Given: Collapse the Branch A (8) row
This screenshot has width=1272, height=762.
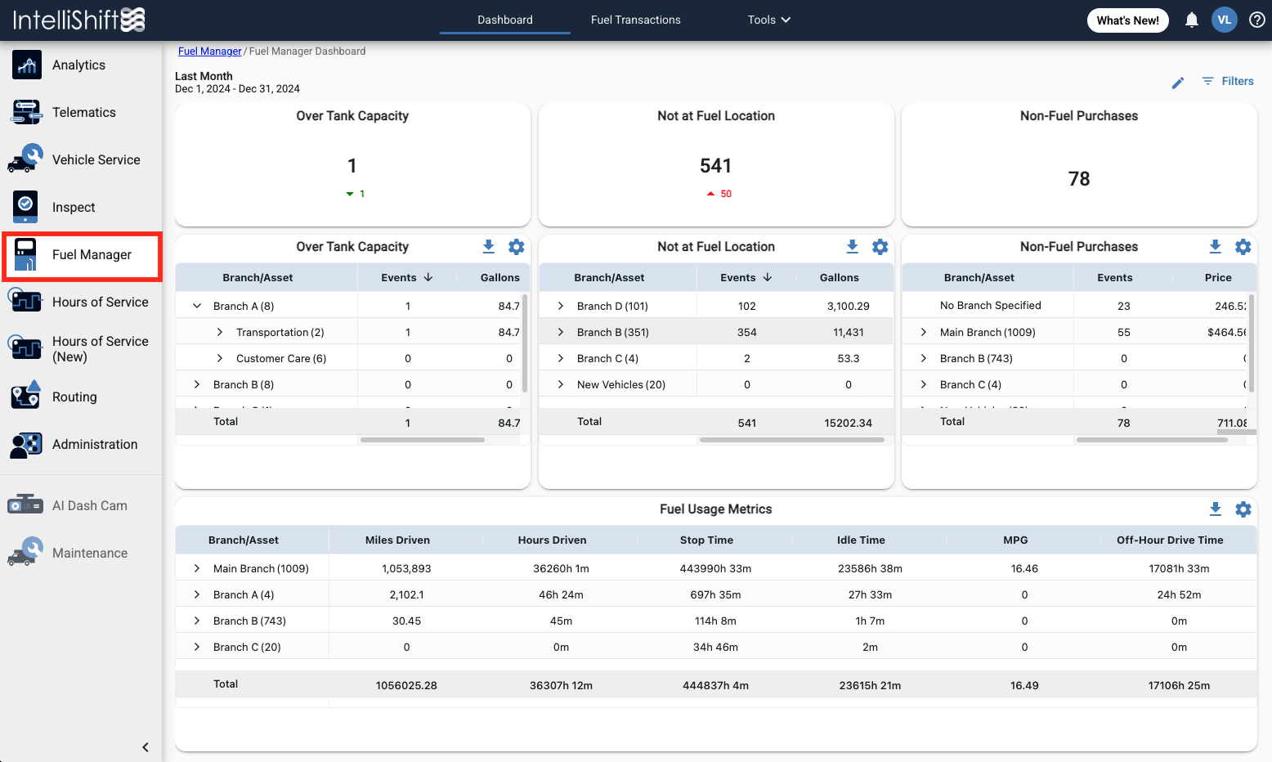Looking at the screenshot, I should 197,306.
